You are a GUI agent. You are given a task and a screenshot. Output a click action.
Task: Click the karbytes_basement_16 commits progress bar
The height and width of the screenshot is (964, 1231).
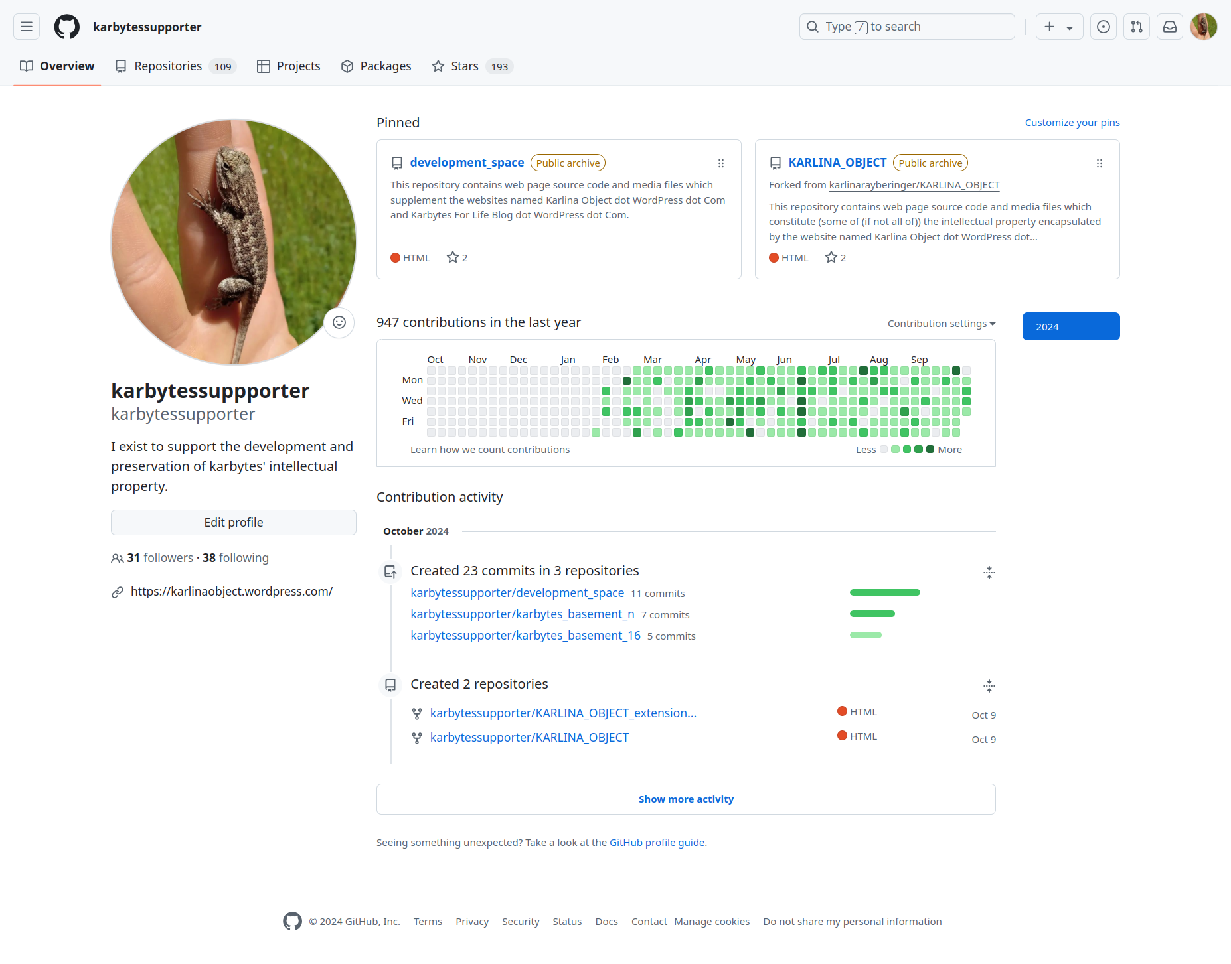click(x=866, y=635)
